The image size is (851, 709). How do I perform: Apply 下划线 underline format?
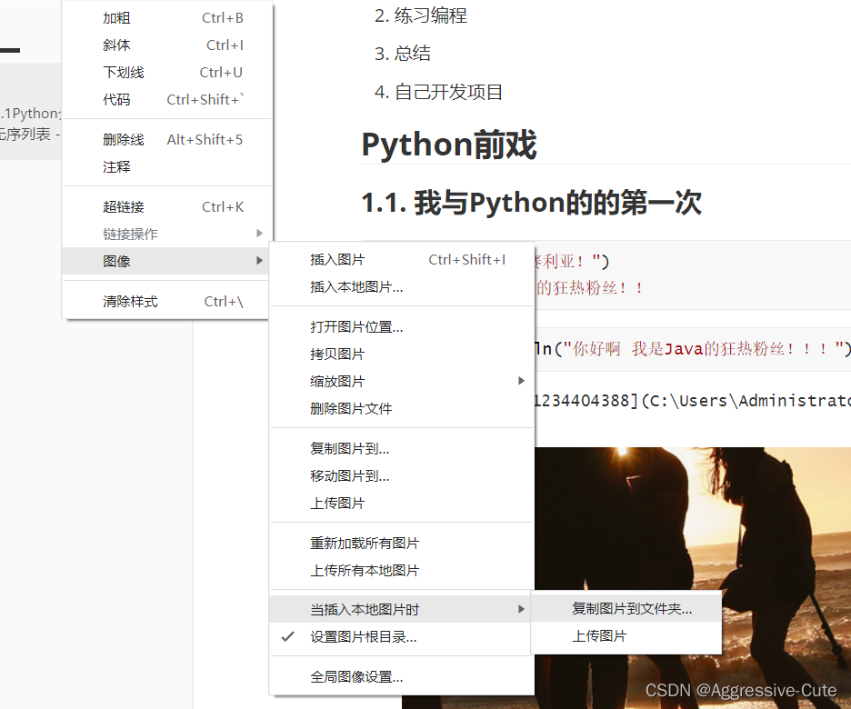[166, 72]
